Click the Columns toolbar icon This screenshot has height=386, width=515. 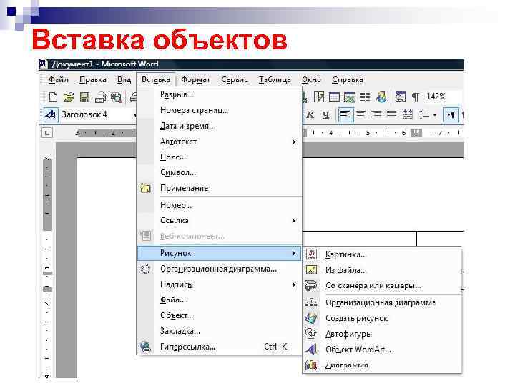coord(365,96)
